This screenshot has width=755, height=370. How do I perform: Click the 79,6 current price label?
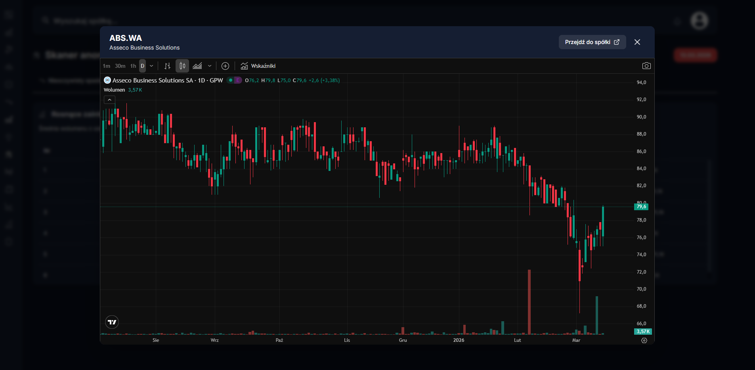point(641,207)
